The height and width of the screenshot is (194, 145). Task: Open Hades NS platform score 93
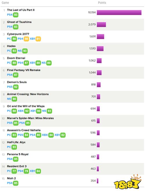pos(25,51)
